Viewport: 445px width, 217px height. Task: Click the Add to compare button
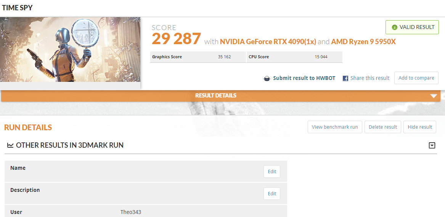(416, 78)
